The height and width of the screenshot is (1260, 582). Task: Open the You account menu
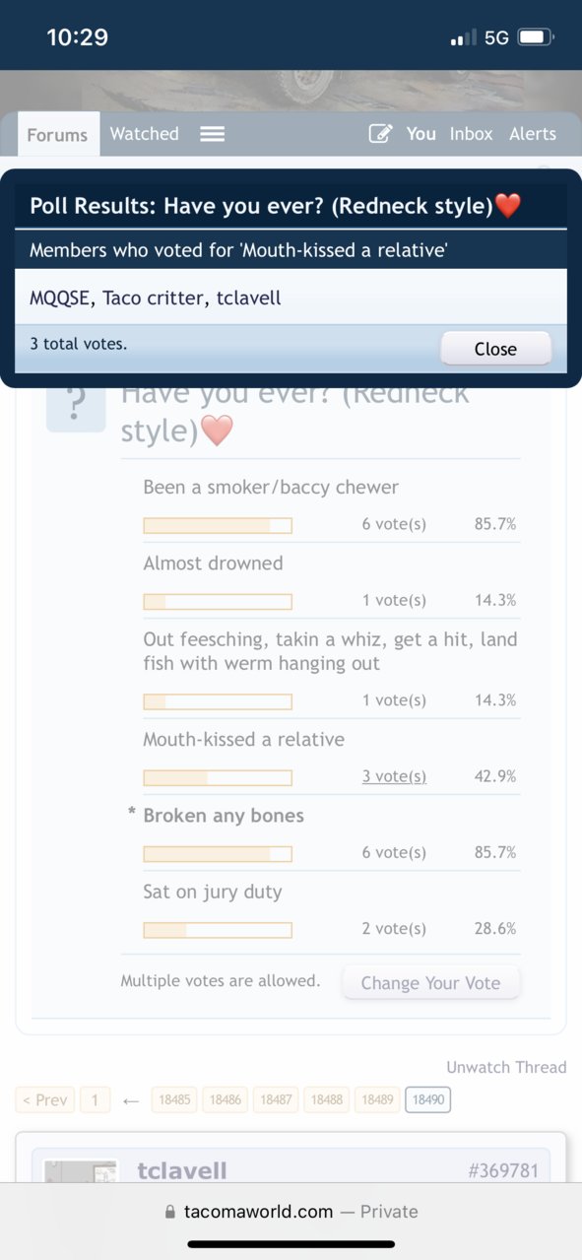pos(421,134)
